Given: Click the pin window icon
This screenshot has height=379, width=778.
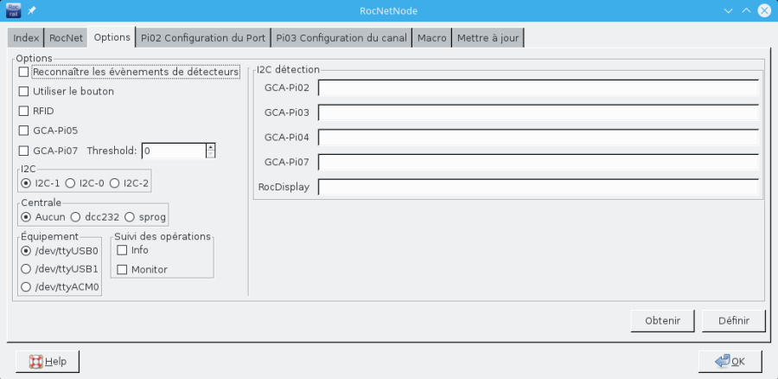Looking at the screenshot, I should pos(32,10).
